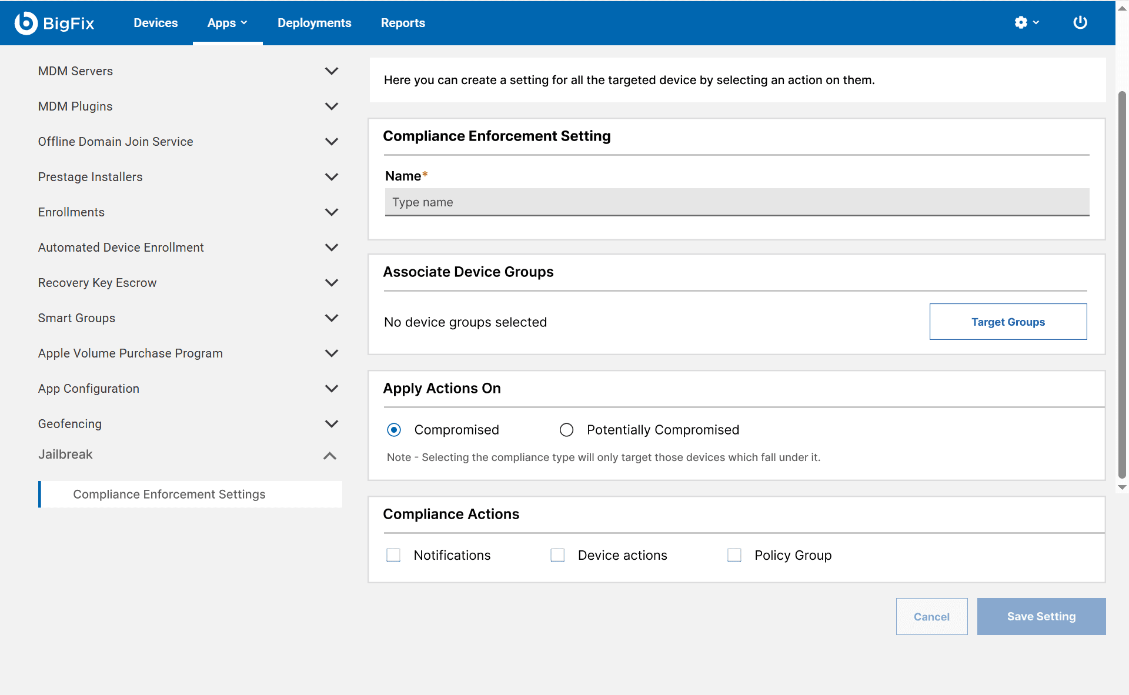The image size is (1129, 695).
Task: Click the Recovery Key Escrow label
Action: click(97, 283)
